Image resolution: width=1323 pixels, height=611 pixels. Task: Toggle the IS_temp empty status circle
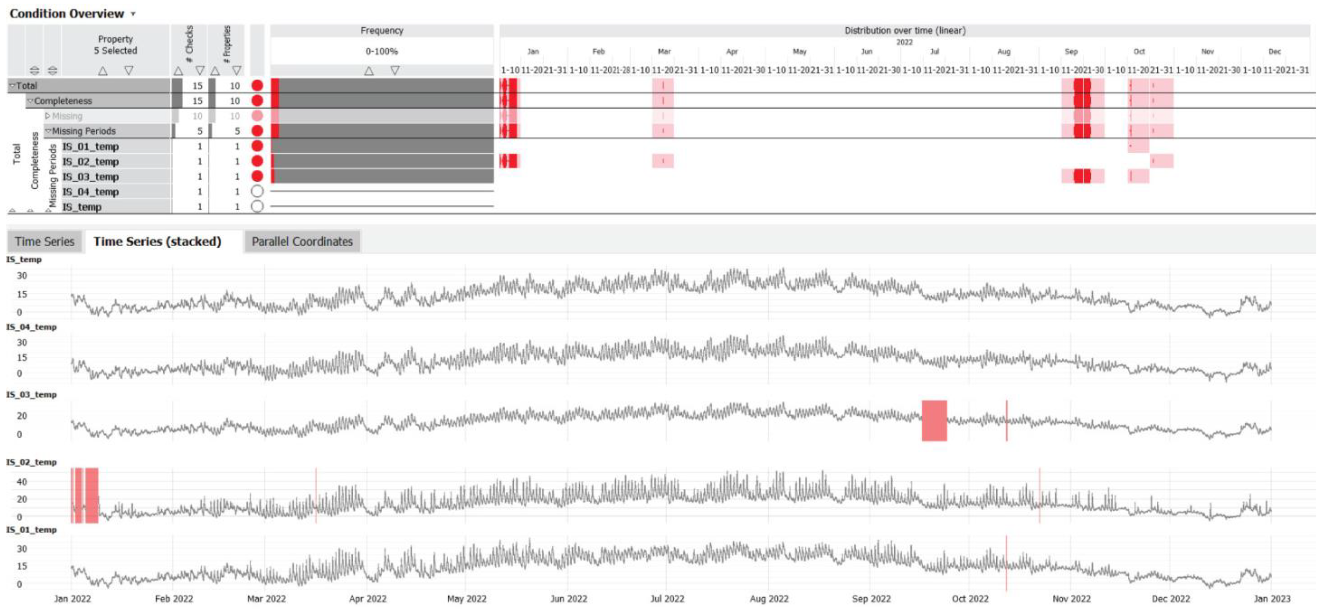pos(257,206)
